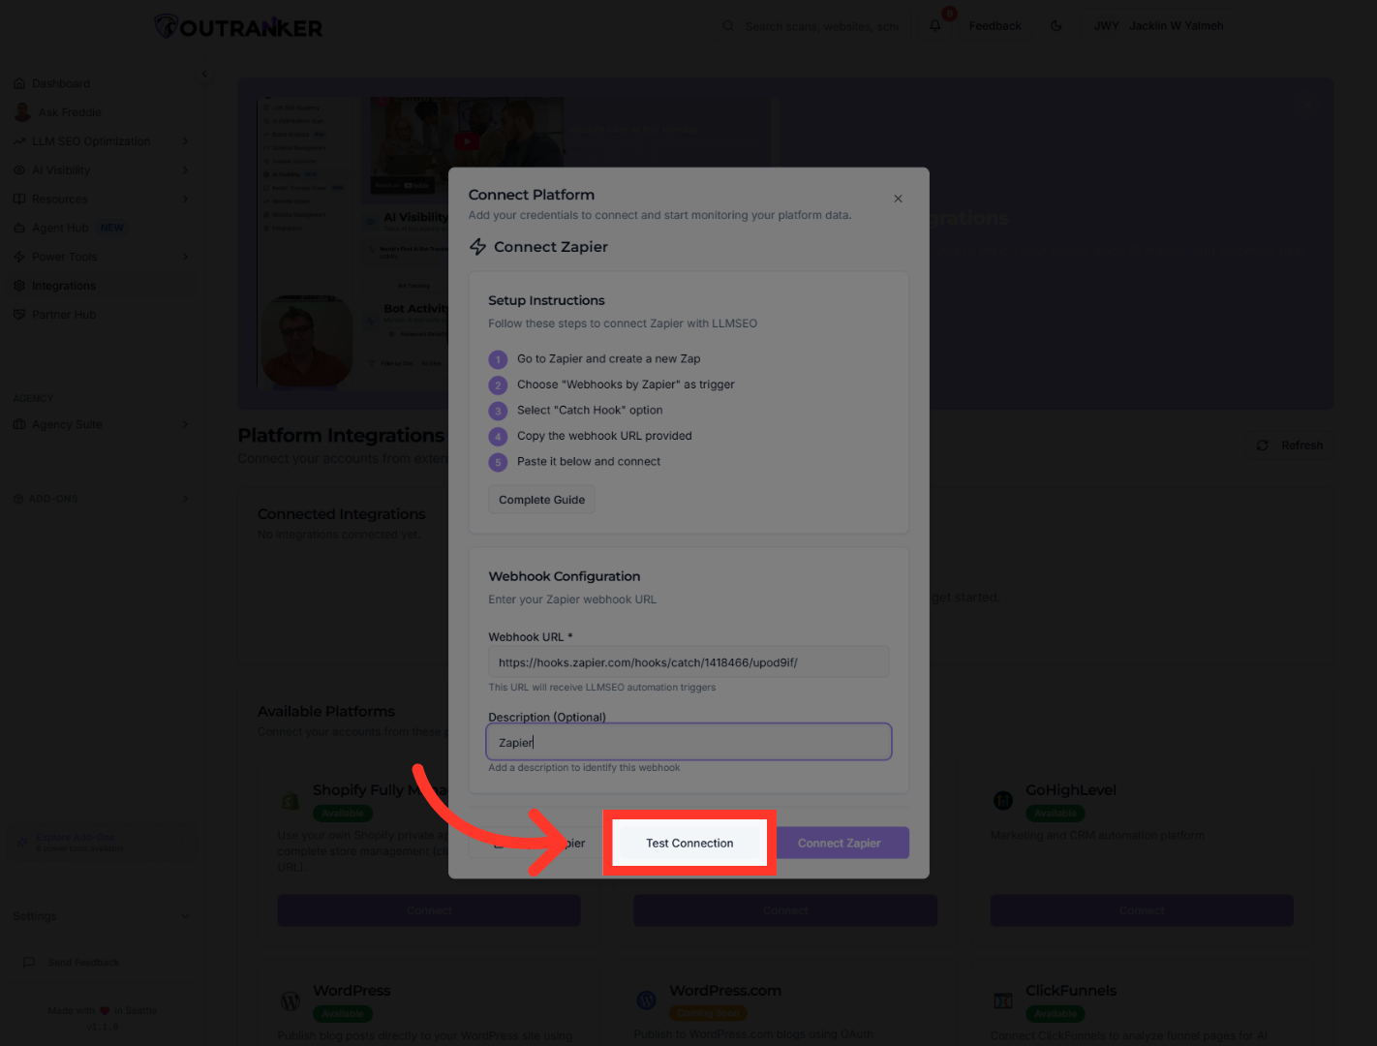Click the Outranker logo
The width and height of the screenshot is (1377, 1046).
(239, 27)
